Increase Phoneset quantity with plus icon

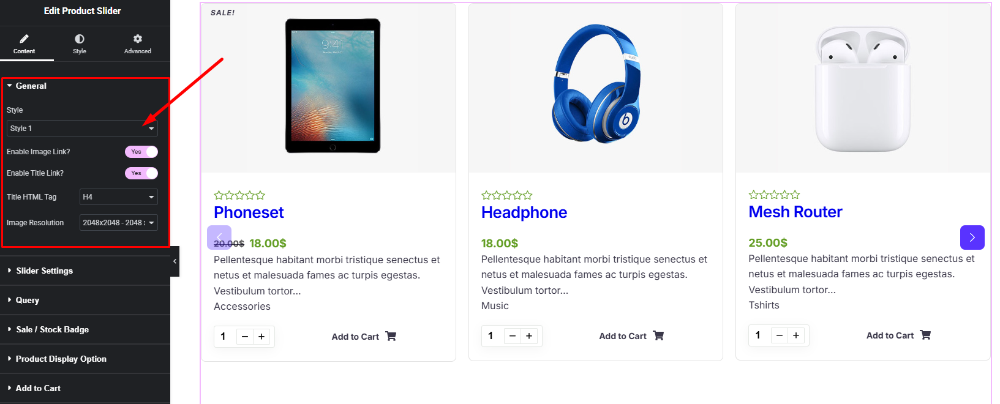click(x=261, y=337)
